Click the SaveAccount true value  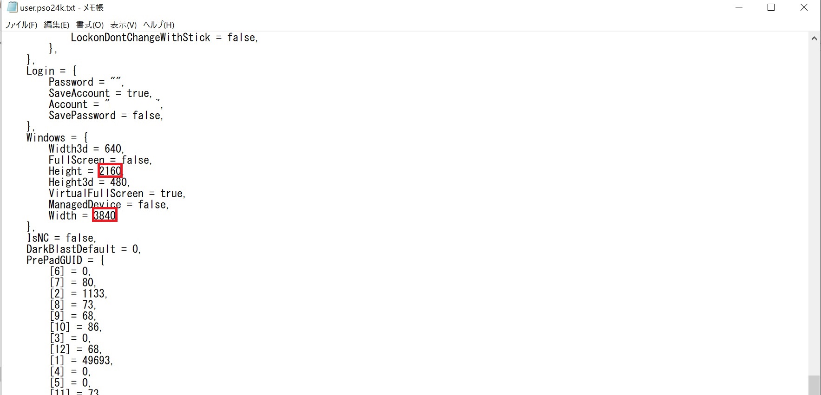138,93
